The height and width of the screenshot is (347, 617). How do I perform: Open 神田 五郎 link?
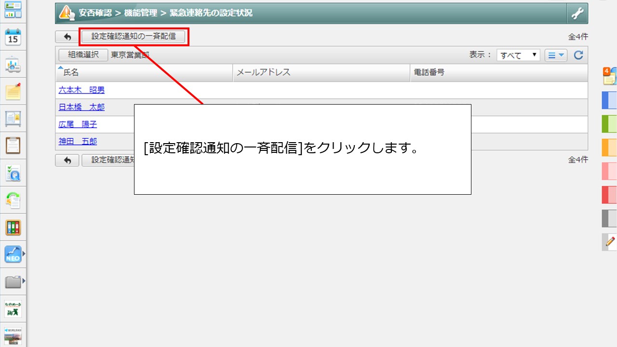[78, 141]
